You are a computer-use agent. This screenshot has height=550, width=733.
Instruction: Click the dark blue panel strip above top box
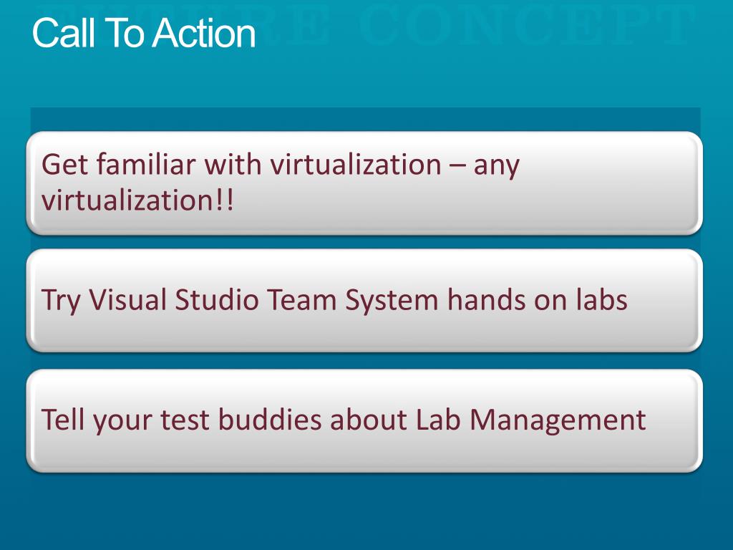pos(364,119)
